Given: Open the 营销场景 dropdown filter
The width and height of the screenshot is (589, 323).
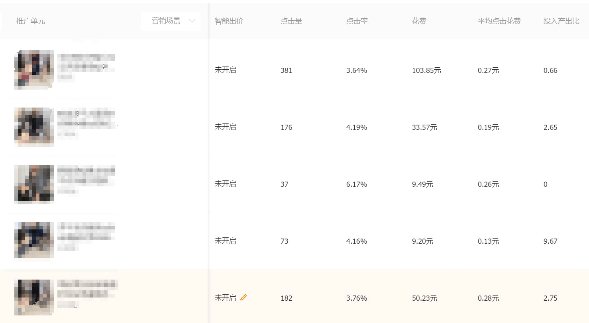Looking at the screenshot, I should 171,21.
